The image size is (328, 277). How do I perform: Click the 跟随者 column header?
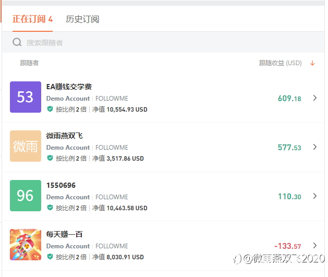[30, 63]
